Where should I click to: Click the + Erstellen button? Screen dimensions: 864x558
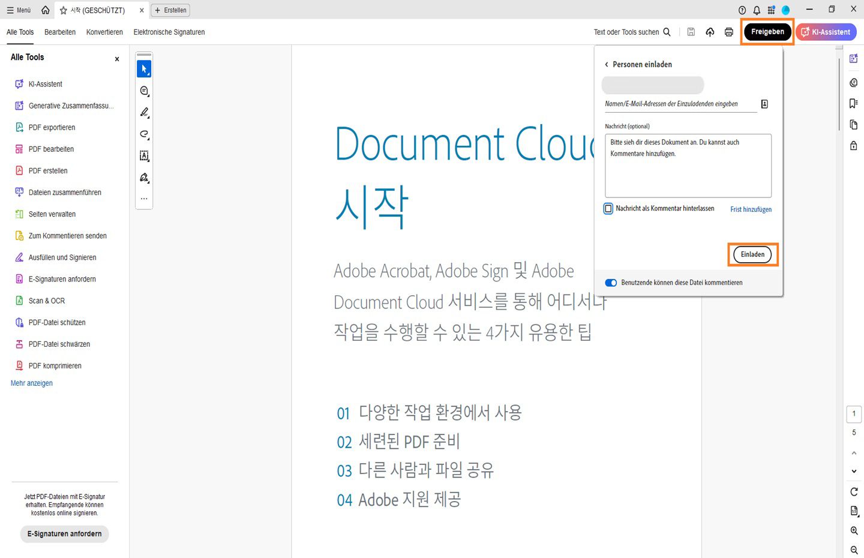coord(170,10)
